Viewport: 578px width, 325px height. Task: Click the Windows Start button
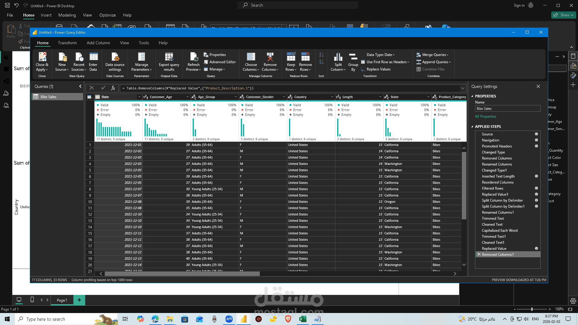(7, 319)
